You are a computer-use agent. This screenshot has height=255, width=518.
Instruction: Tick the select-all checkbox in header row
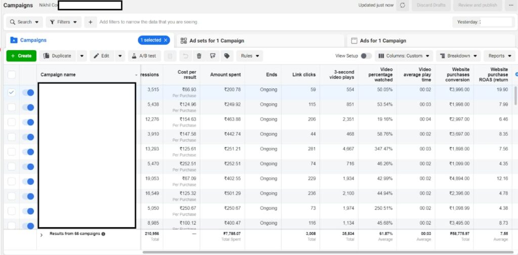[x=12, y=75]
